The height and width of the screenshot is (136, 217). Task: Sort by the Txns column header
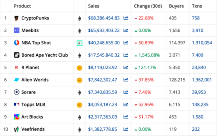coord(197,6)
